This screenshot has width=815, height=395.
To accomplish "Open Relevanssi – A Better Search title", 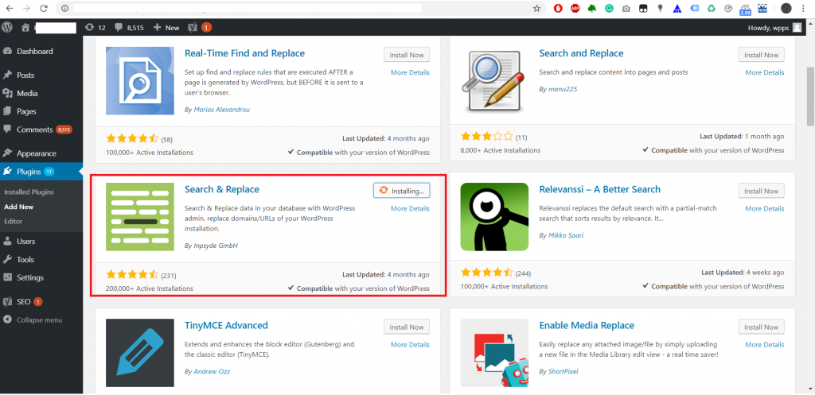I will 600,189.
